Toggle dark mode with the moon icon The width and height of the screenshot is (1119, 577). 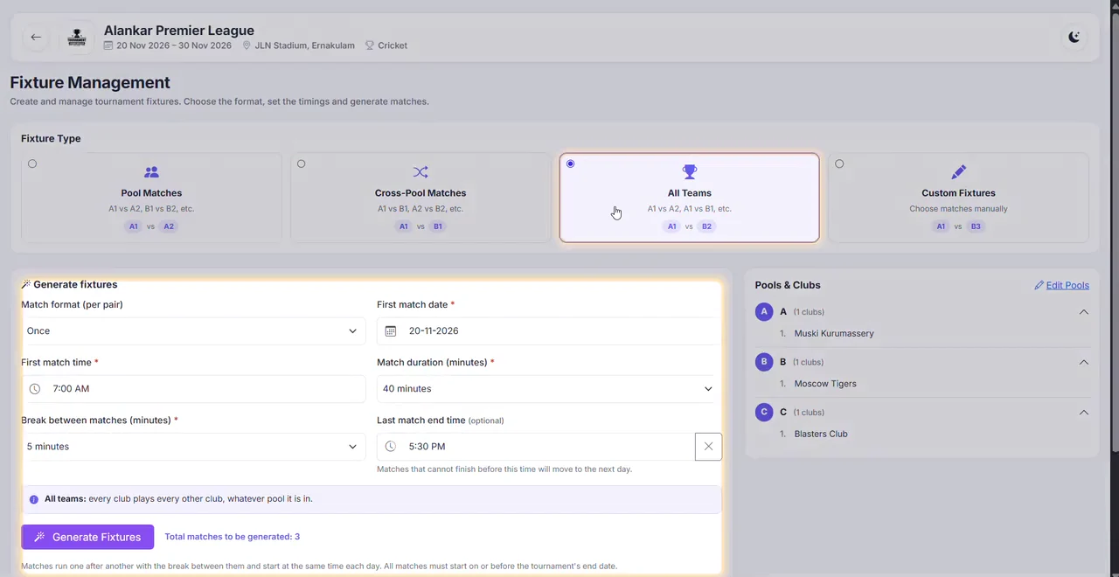tap(1074, 37)
